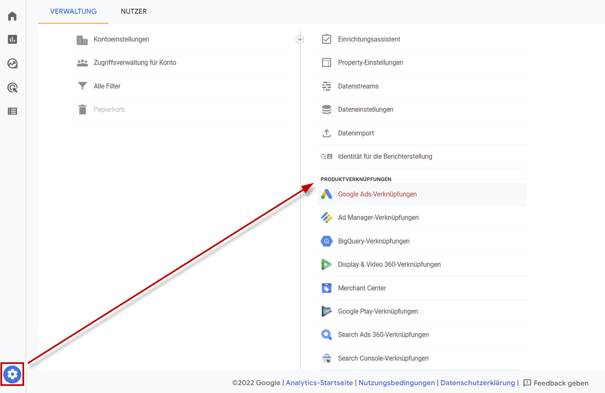
Task: Open Zugriffsverwaltung für Konto
Action: [x=178, y=63]
